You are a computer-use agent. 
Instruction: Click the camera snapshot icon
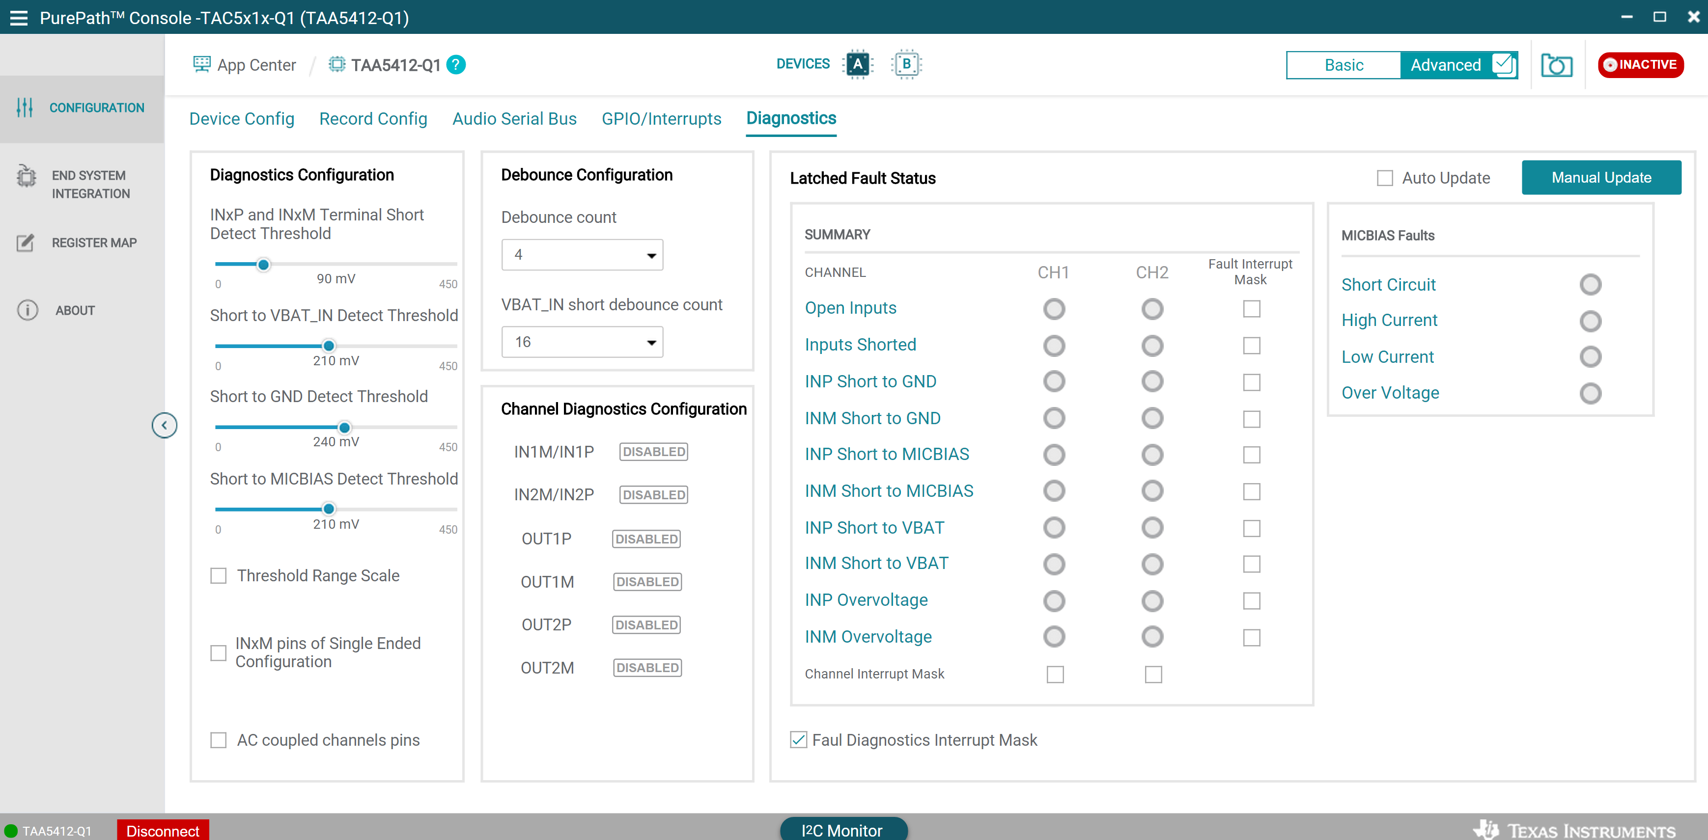pyautogui.click(x=1556, y=65)
